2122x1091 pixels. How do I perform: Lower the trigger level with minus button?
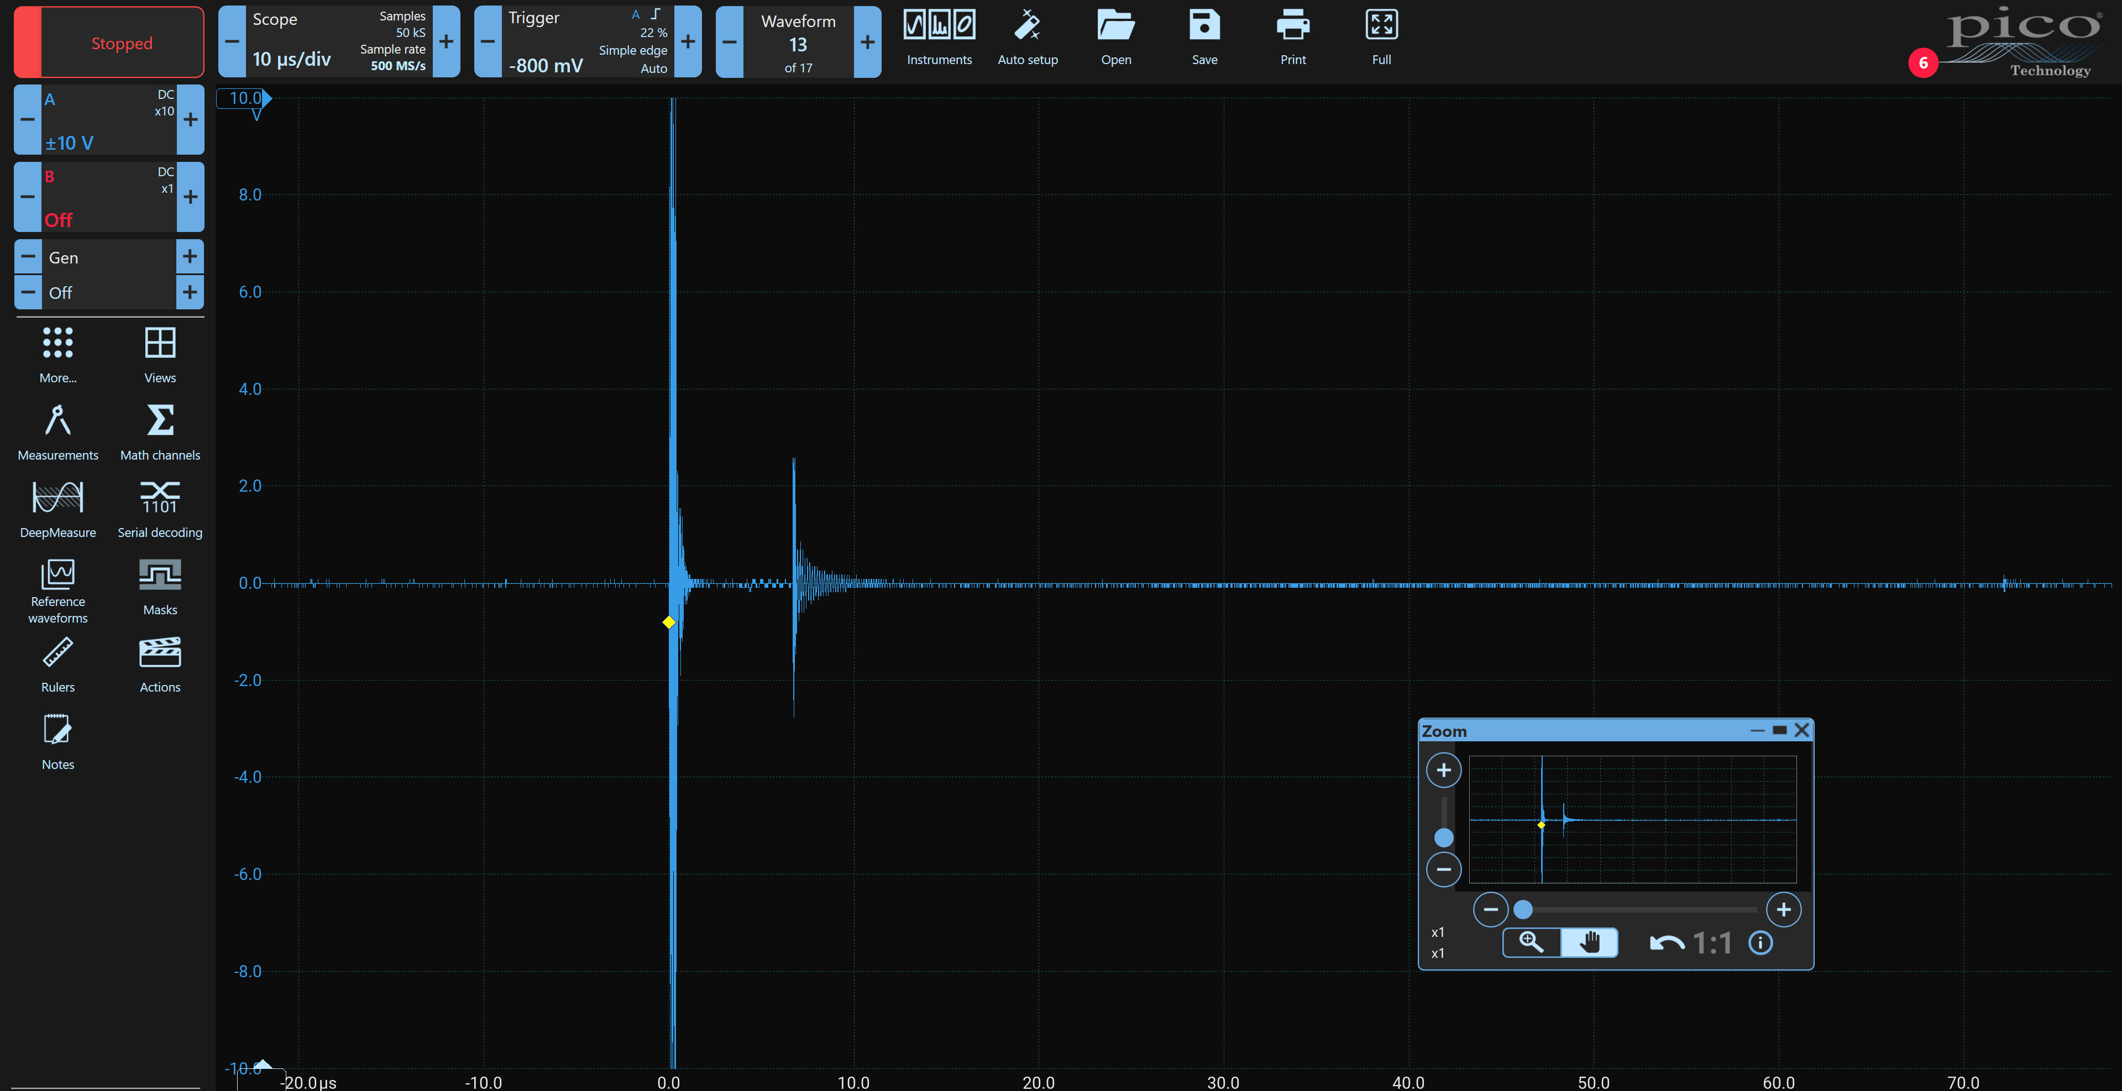coord(488,41)
